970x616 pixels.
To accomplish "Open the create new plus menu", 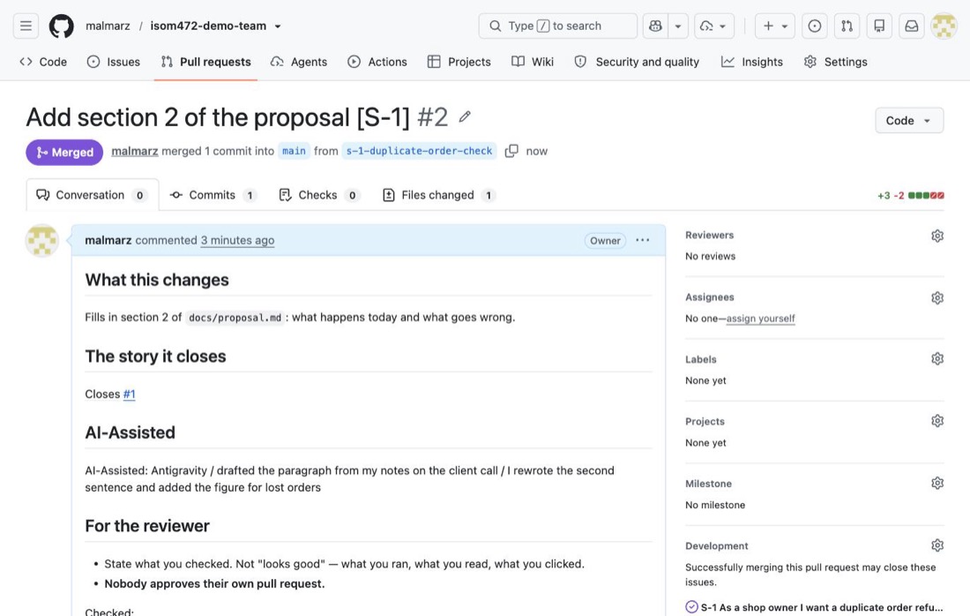I will pos(774,26).
